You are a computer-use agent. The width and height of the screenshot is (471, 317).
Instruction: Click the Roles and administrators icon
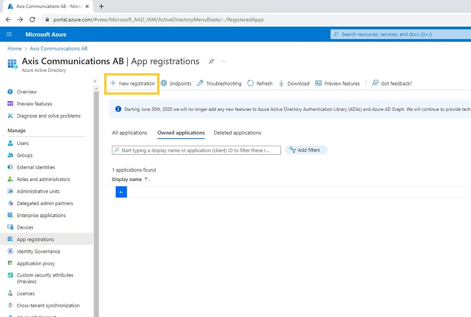click(x=10, y=179)
